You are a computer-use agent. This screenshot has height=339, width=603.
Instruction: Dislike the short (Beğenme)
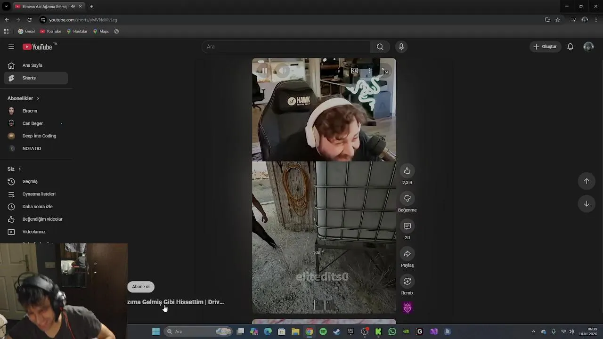click(x=407, y=198)
